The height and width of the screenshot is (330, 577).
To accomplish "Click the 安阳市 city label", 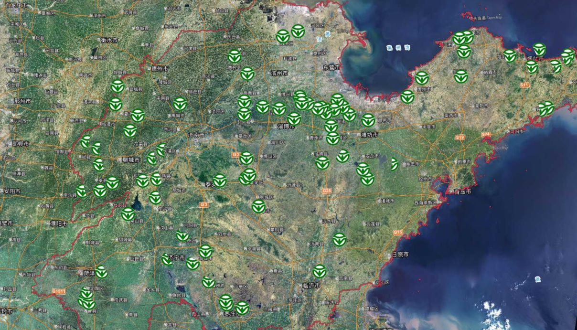I will coord(12,192).
